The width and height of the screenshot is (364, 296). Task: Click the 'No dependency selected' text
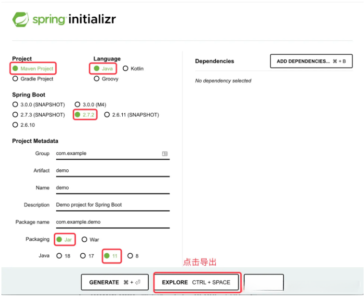223,81
